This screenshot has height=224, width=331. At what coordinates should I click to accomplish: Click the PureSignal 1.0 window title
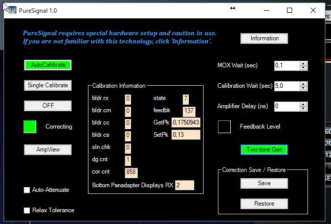[38, 11]
